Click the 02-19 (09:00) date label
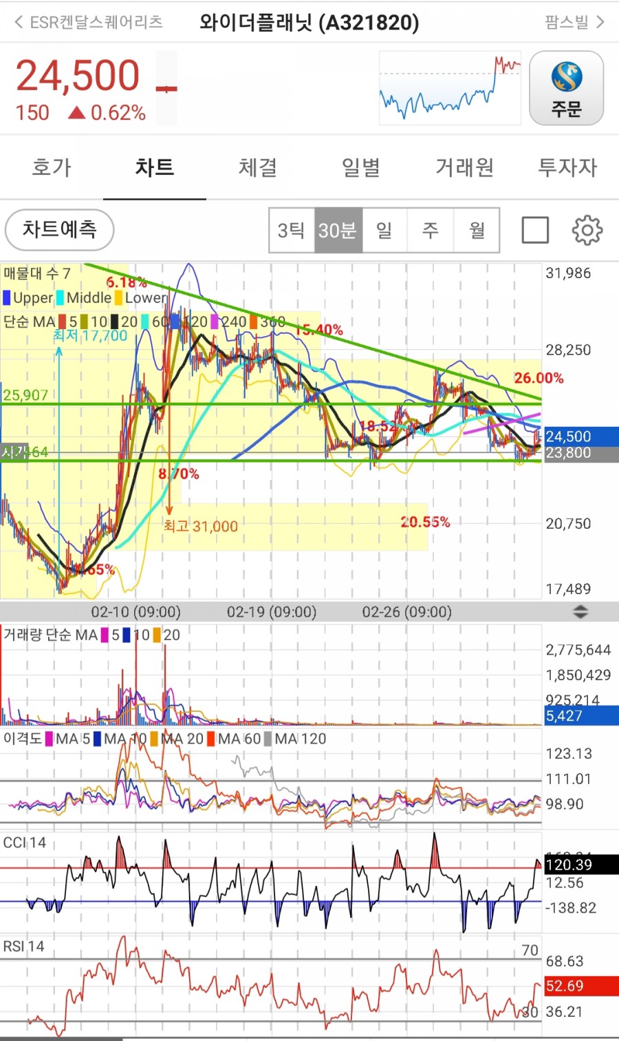 pos(272,611)
